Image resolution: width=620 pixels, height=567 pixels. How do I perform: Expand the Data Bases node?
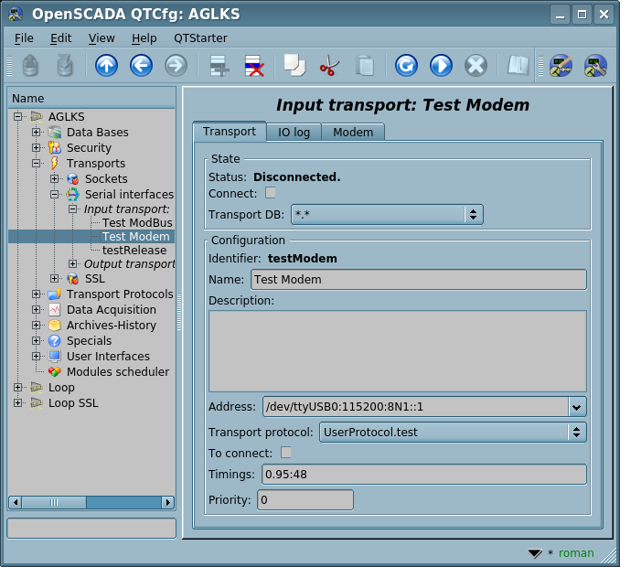[36, 132]
